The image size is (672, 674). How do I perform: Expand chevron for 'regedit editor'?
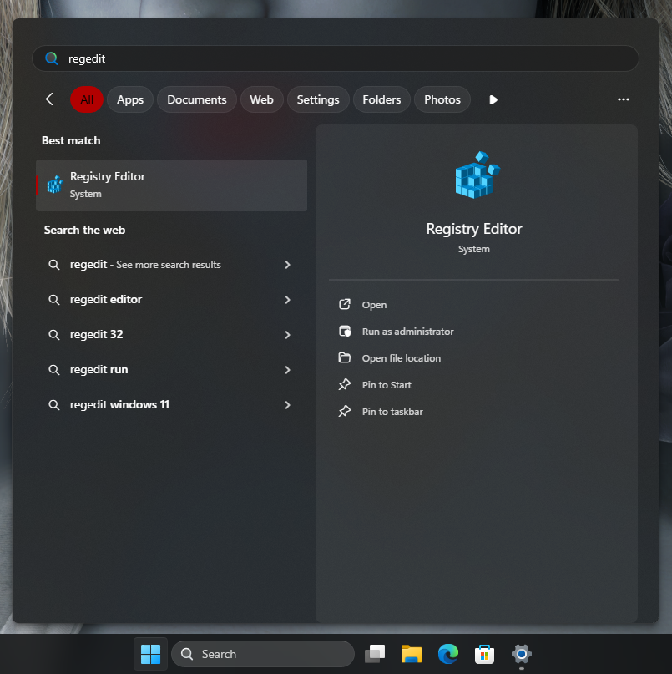[287, 300]
